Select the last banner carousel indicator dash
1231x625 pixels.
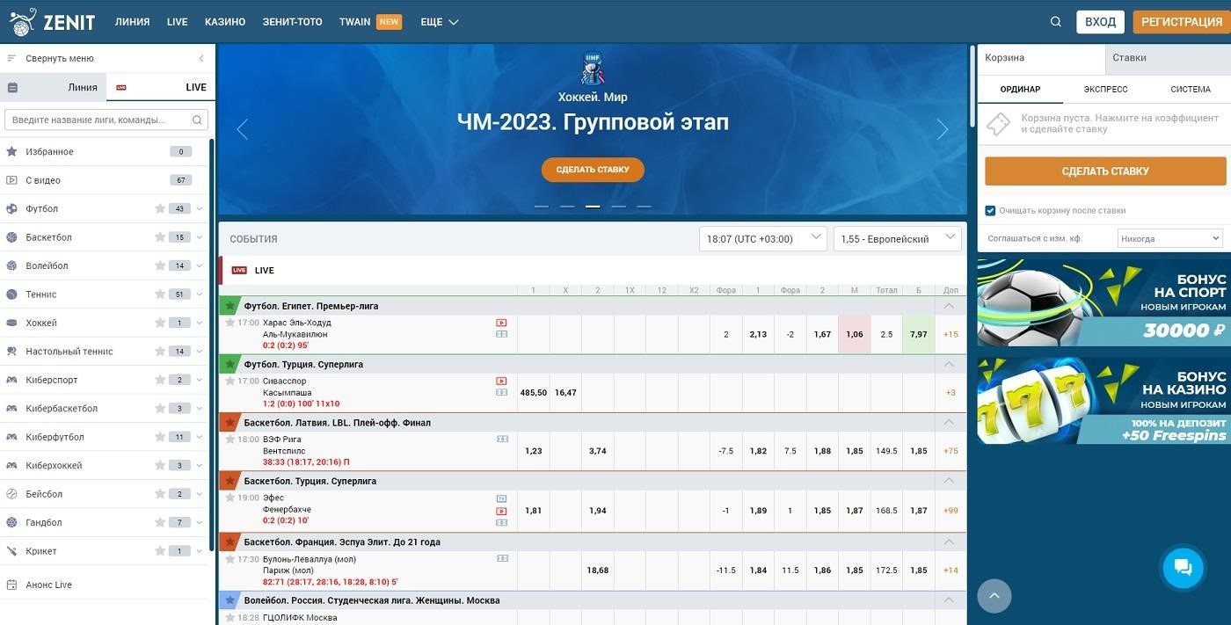[x=644, y=207]
